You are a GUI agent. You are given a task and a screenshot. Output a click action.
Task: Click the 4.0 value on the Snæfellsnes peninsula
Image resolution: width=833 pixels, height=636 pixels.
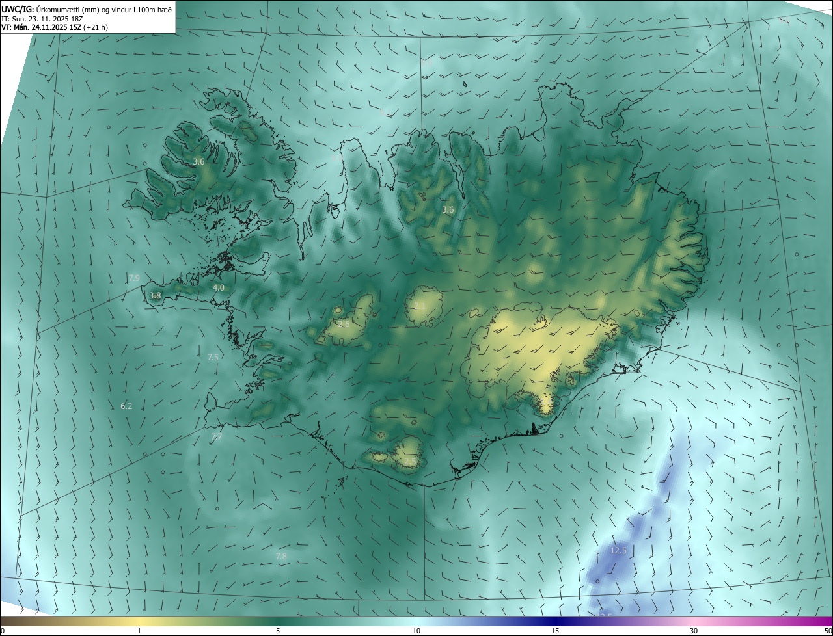click(x=219, y=287)
